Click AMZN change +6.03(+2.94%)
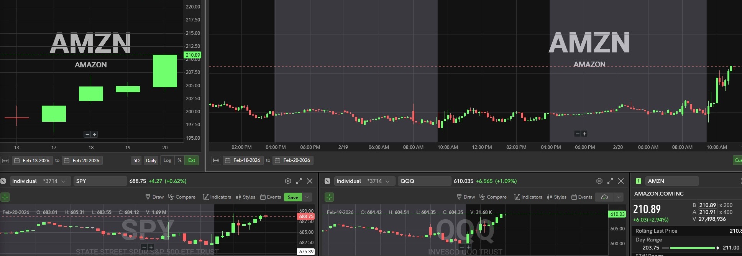Screen dimensions: 742x256 pyautogui.click(x=651, y=220)
